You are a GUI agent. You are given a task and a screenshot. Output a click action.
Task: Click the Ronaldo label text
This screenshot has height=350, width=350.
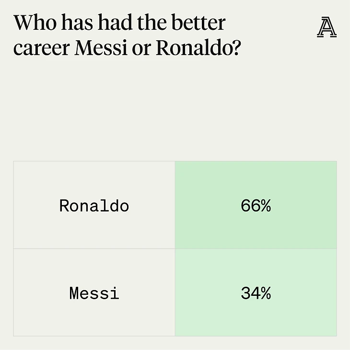click(x=94, y=206)
